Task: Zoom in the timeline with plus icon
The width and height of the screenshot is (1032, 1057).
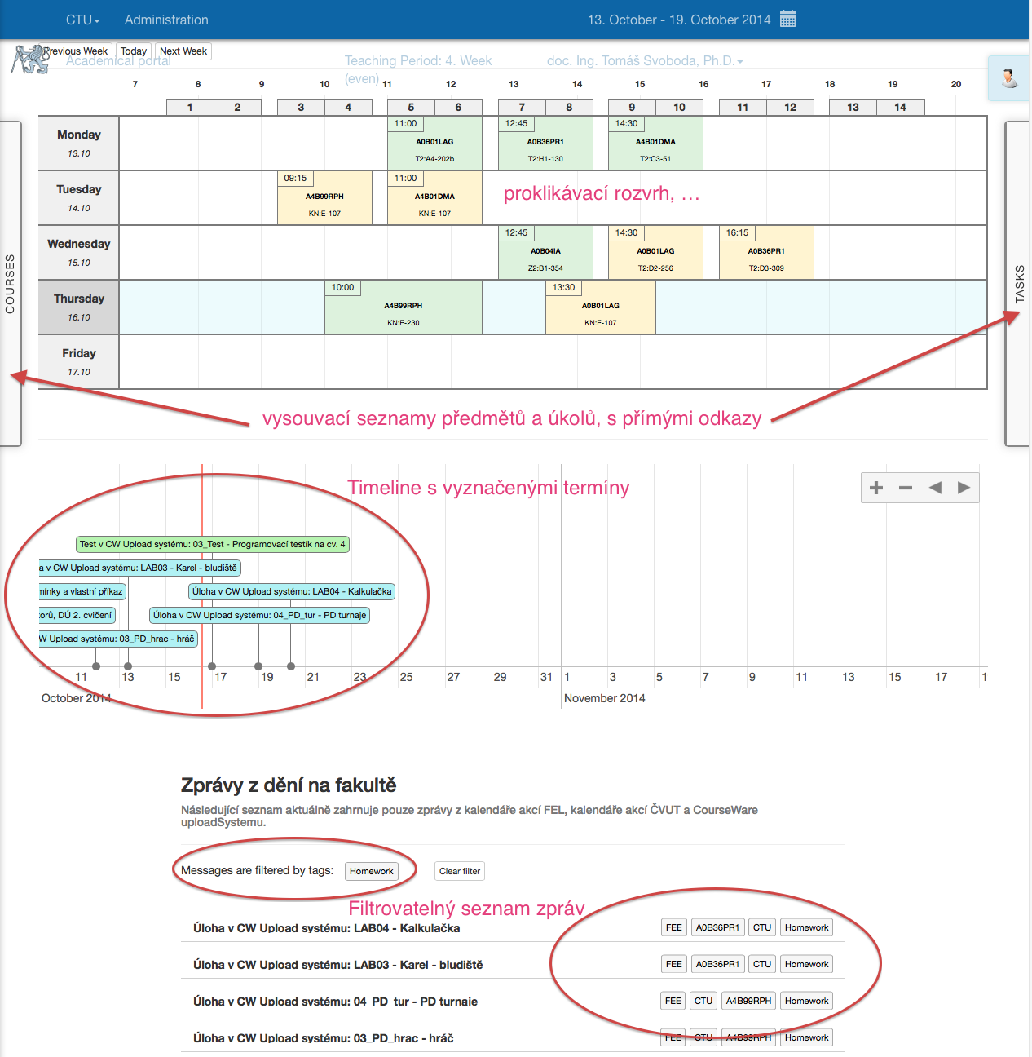Action: click(876, 488)
